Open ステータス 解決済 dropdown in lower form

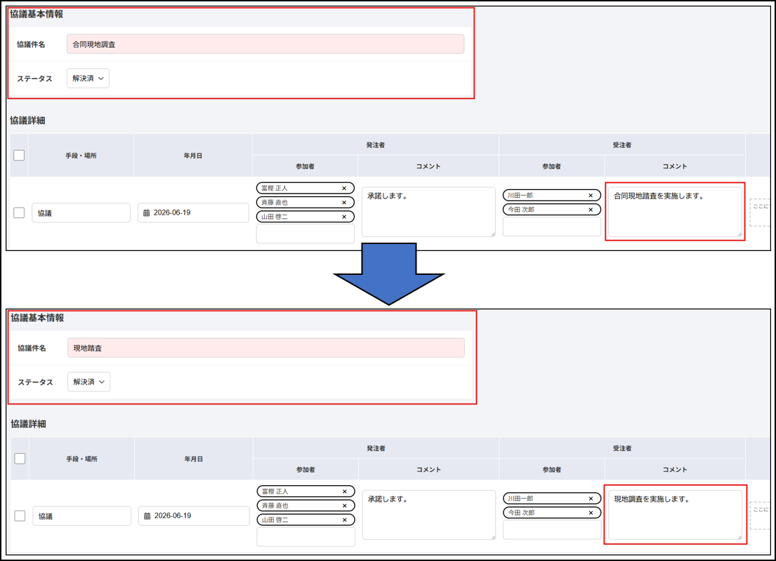tap(88, 381)
